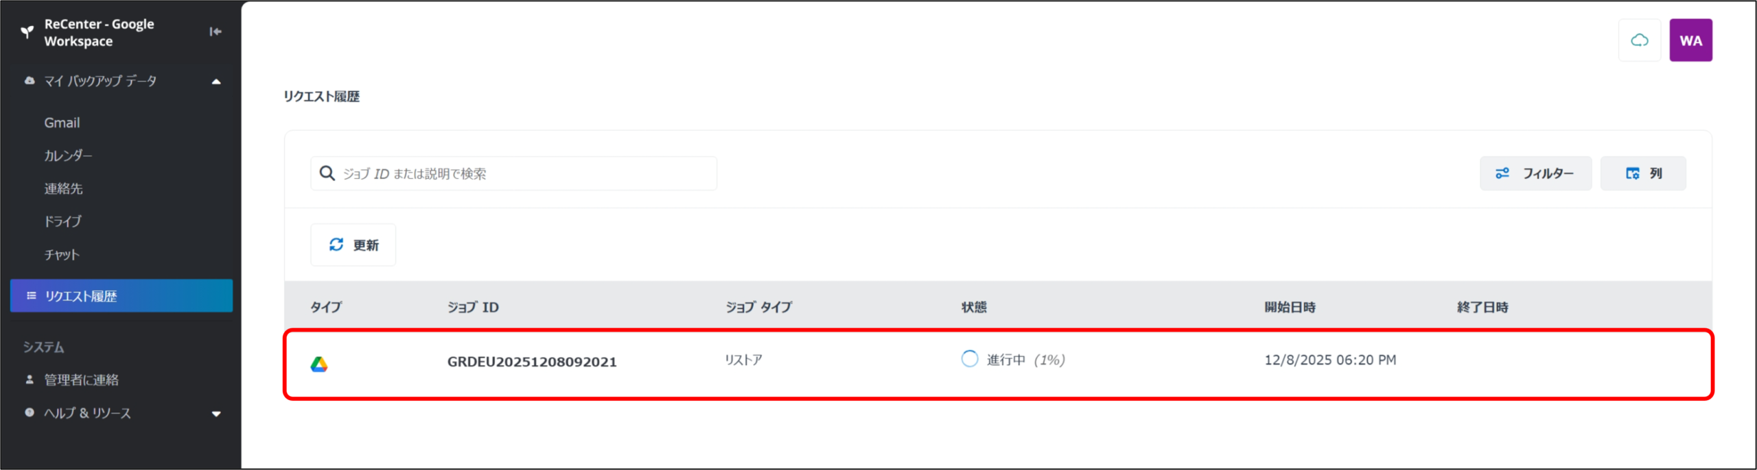The height and width of the screenshot is (470, 1757).
Task: Go to カレンダー in sidebar
Action: point(68,156)
